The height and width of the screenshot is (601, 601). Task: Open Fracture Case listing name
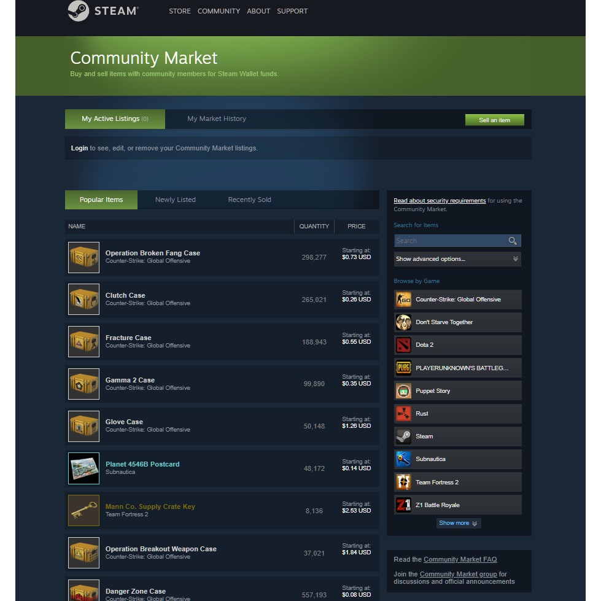point(128,338)
